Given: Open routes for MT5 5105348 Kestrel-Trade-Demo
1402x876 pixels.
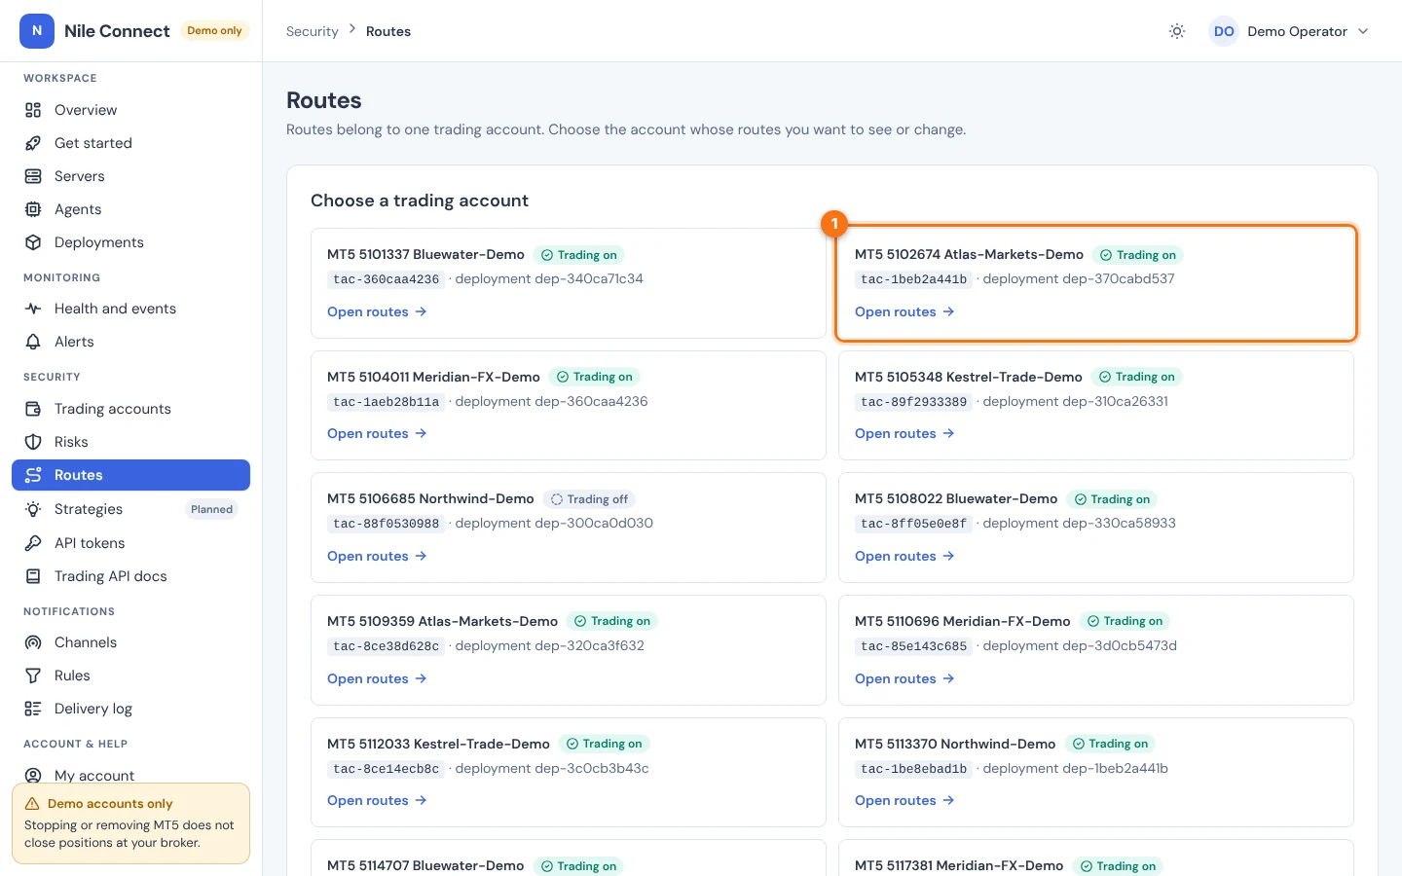Looking at the screenshot, I should [904, 433].
